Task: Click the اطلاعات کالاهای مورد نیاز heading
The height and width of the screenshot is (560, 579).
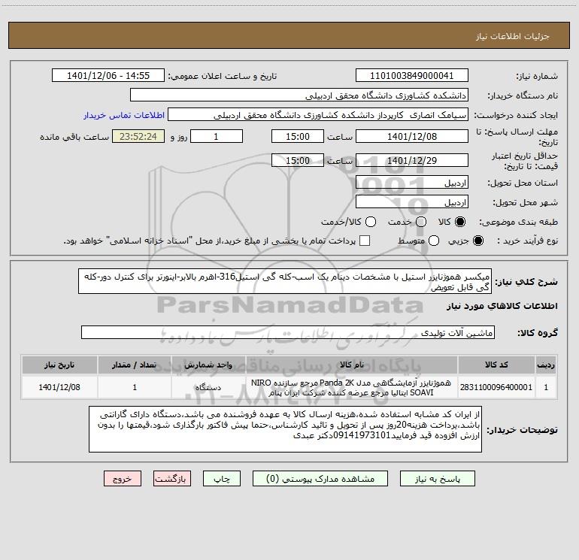Action: (502, 306)
